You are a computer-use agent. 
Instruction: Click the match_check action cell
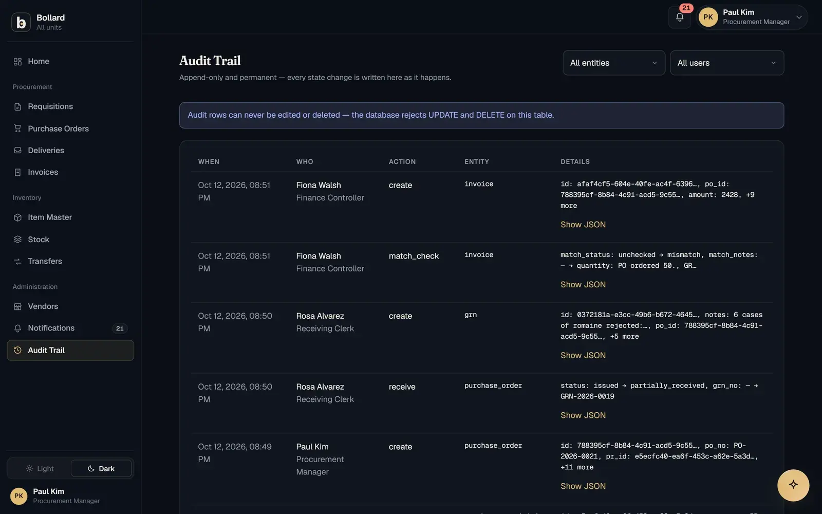[414, 256]
